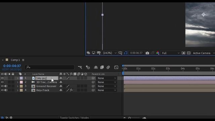This screenshot has height=121, width=215.
Task: Toggle Hide Shy Layers icon
Action: tap(96, 67)
